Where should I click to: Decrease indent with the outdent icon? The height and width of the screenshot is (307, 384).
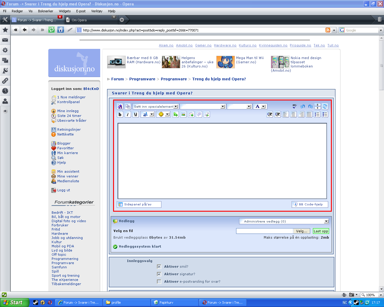pyautogui.click(x=270, y=114)
